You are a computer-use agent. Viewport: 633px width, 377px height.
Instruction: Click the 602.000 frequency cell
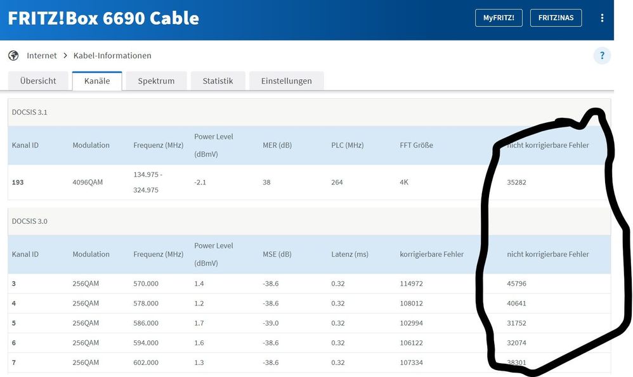pos(146,363)
